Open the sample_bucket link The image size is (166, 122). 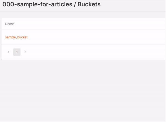coord(16,37)
